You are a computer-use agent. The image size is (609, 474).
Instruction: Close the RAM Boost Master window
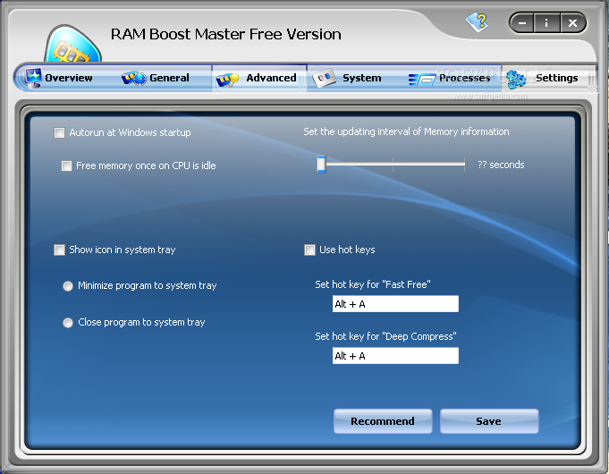point(572,23)
